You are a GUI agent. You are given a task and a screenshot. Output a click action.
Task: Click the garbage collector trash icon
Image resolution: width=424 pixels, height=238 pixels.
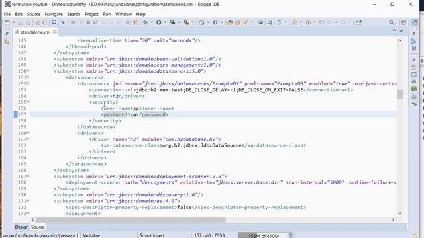coord(290,235)
